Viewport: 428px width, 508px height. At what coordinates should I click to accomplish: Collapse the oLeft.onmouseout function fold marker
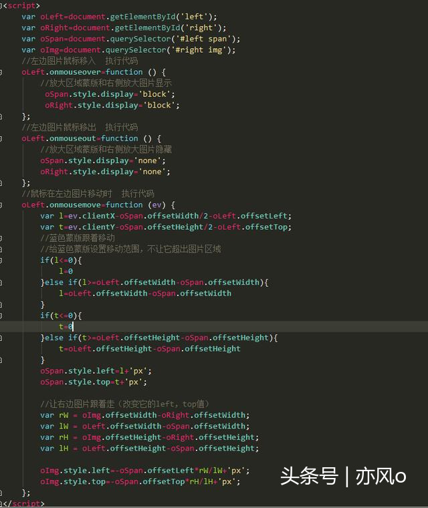pyautogui.click(x=1, y=138)
